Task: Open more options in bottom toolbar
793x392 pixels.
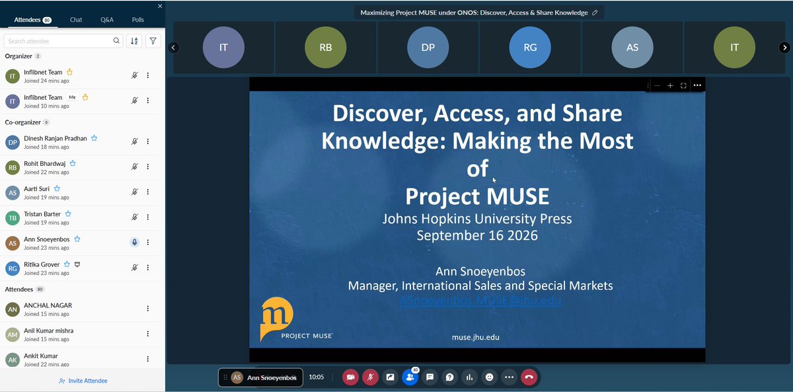Action: tap(509, 377)
